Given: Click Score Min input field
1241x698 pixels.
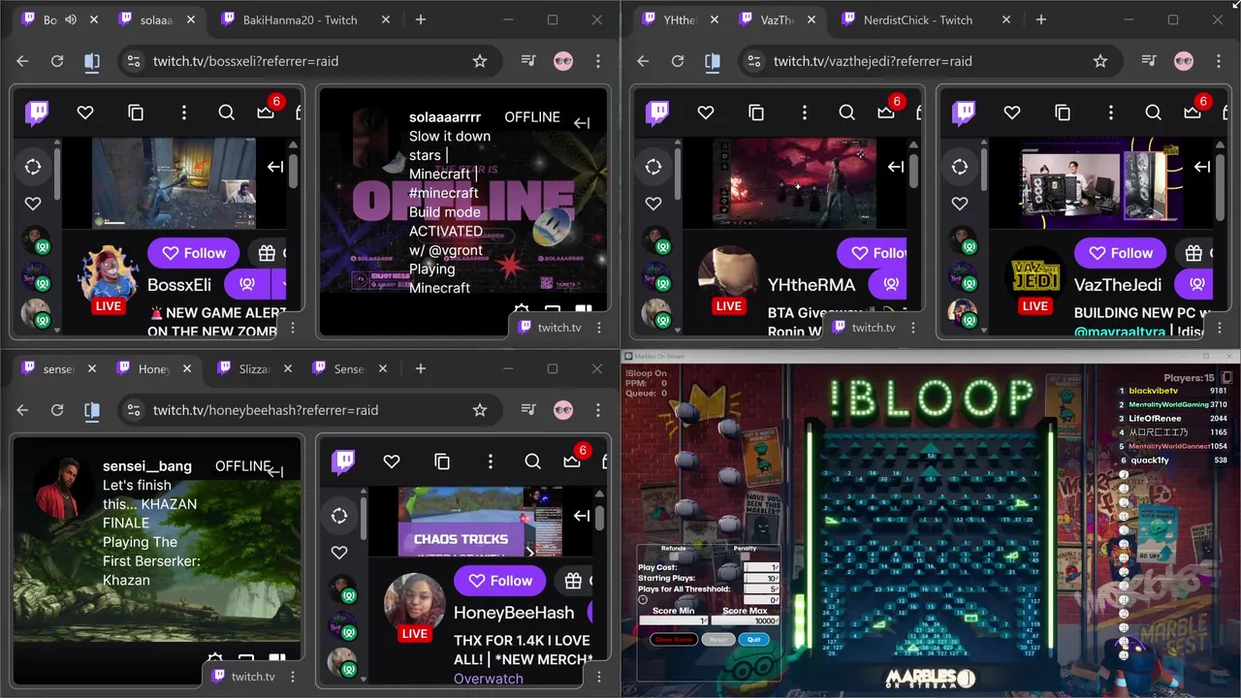Looking at the screenshot, I should (x=674, y=620).
